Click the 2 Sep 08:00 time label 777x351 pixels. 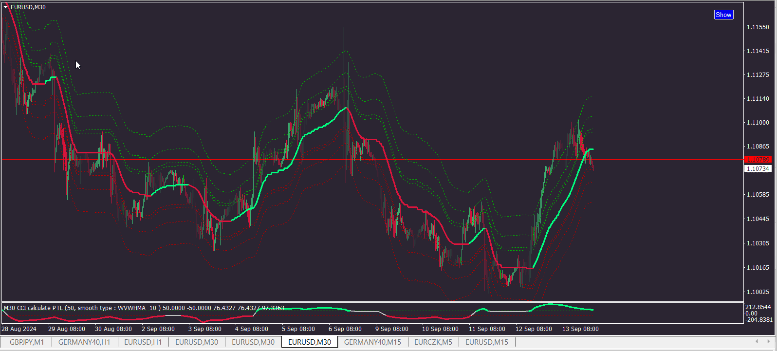[158, 329]
